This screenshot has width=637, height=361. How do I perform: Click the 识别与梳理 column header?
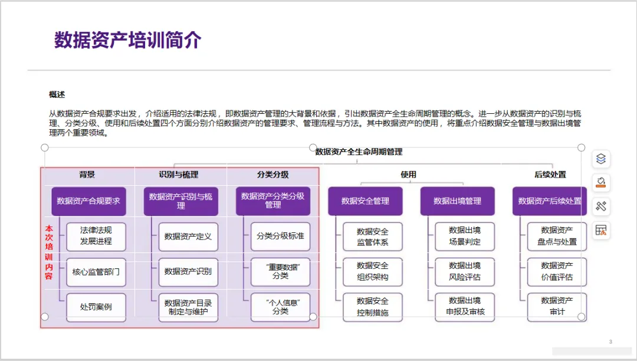(x=179, y=175)
